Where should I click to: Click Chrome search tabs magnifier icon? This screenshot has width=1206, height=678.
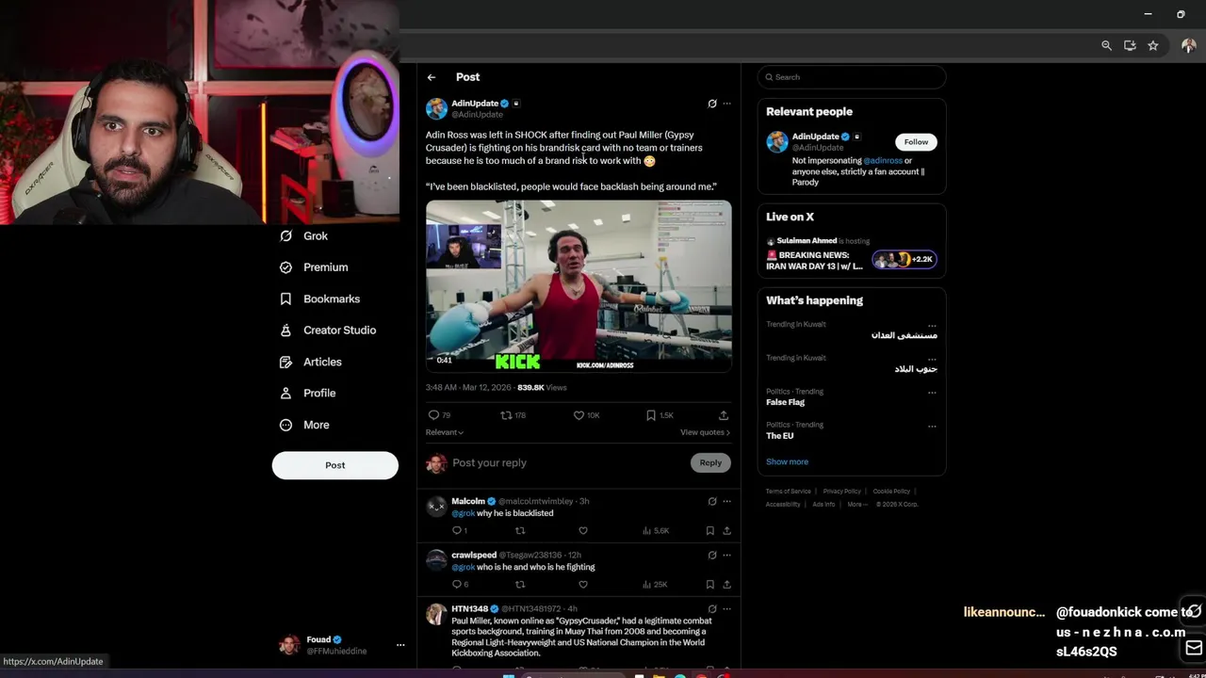[1107, 45]
